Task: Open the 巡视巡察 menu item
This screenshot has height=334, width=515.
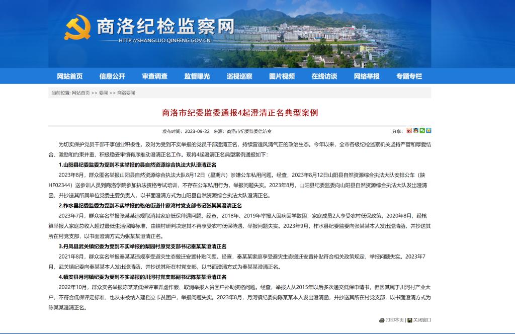Action: [x=239, y=76]
